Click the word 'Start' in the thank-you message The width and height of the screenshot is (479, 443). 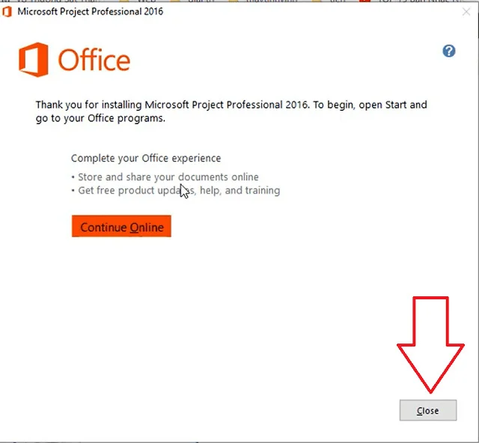pos(396,105)
